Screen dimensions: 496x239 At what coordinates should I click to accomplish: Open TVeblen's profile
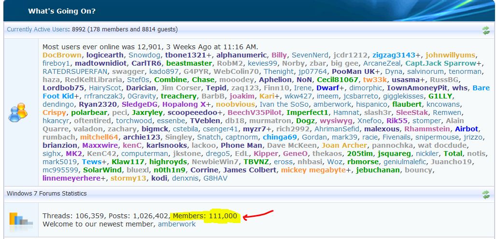pos(205,121)
